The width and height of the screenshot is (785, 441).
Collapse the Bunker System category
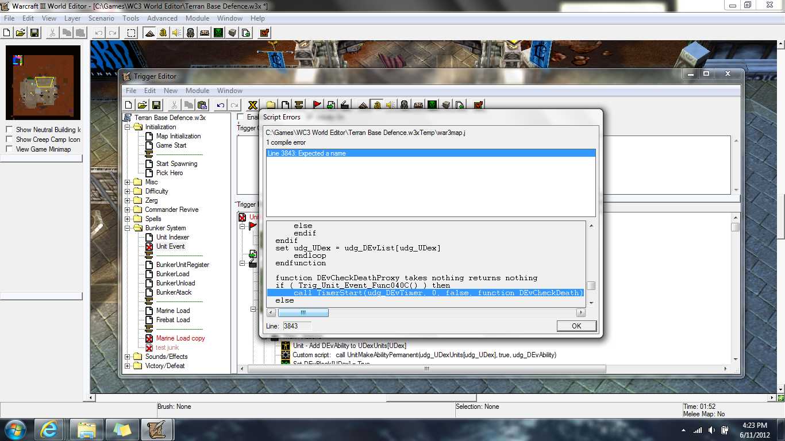coord(128,228)
